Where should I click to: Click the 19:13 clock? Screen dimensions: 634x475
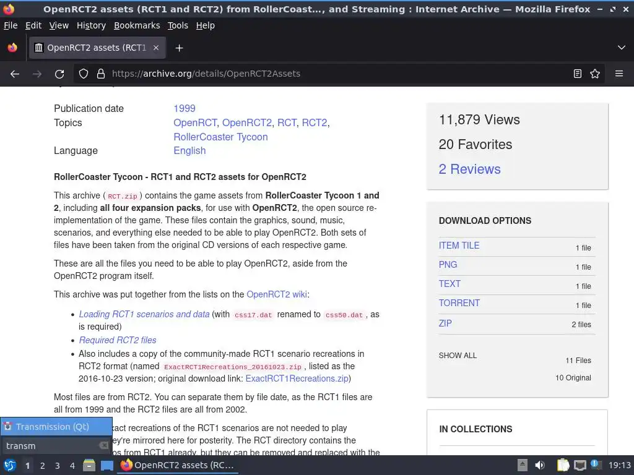(x=619, y=465)
